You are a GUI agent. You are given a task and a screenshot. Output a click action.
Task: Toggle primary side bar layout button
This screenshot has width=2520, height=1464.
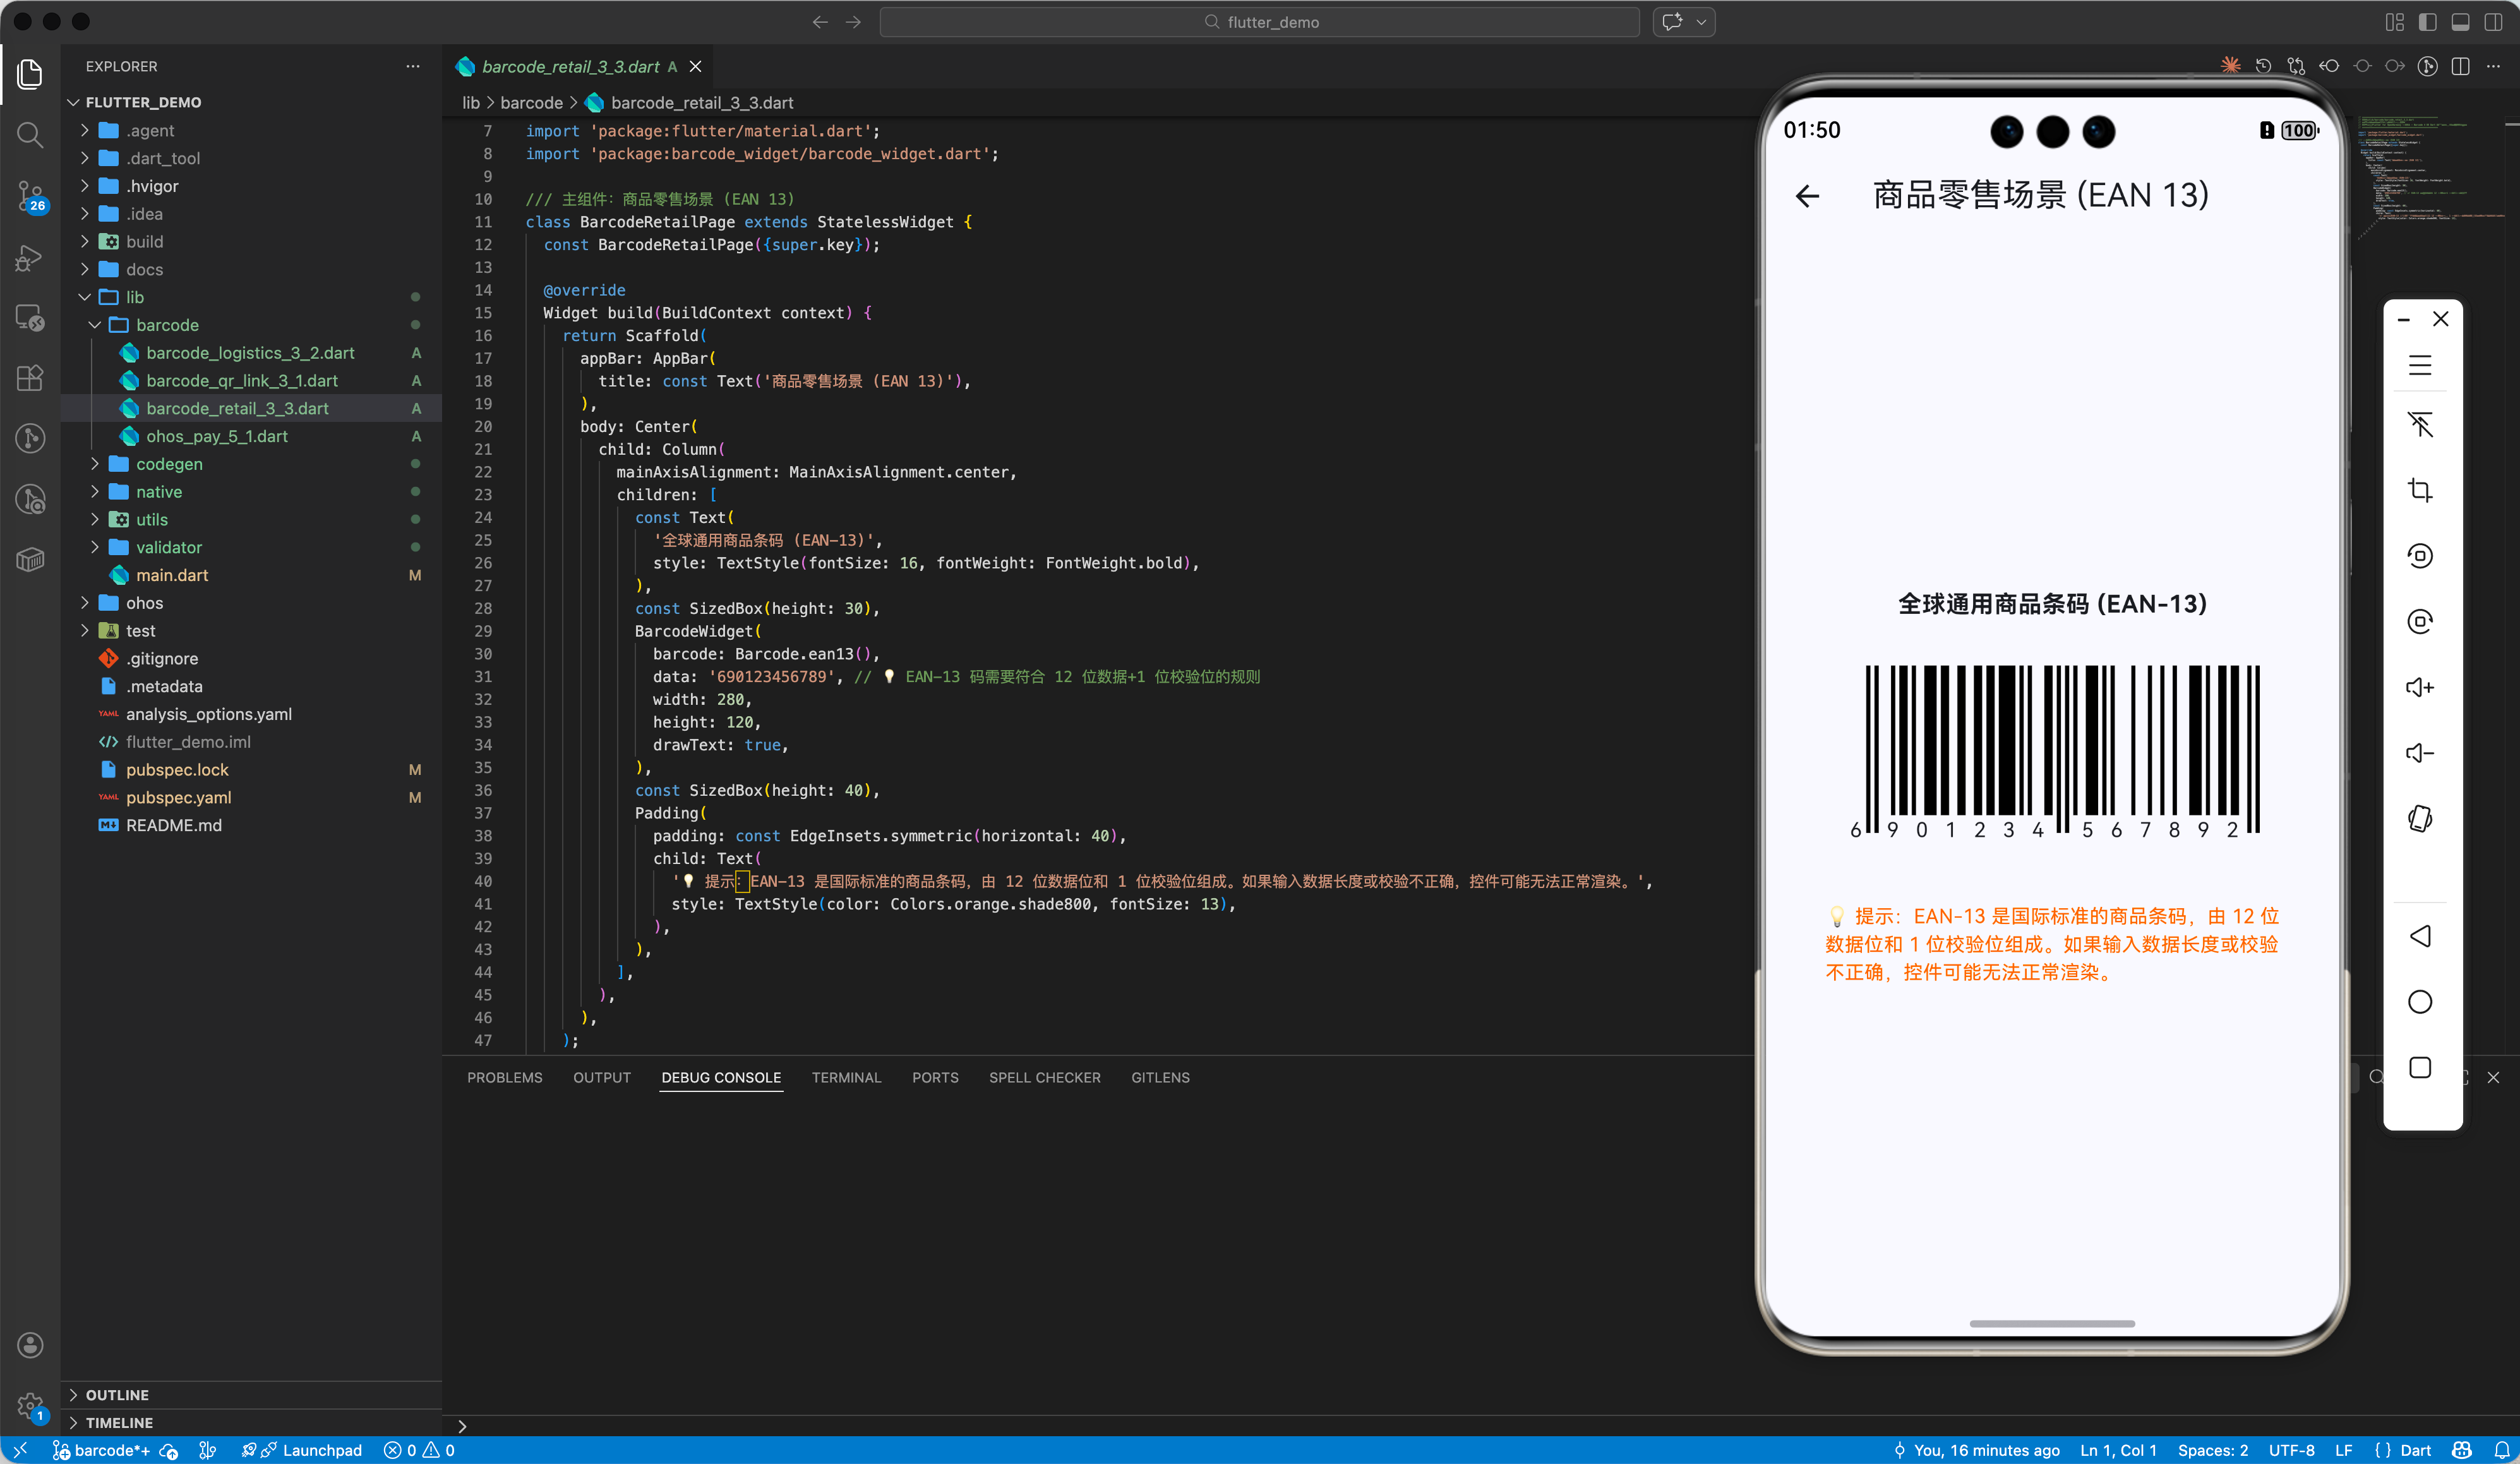tap(2427, 22)
